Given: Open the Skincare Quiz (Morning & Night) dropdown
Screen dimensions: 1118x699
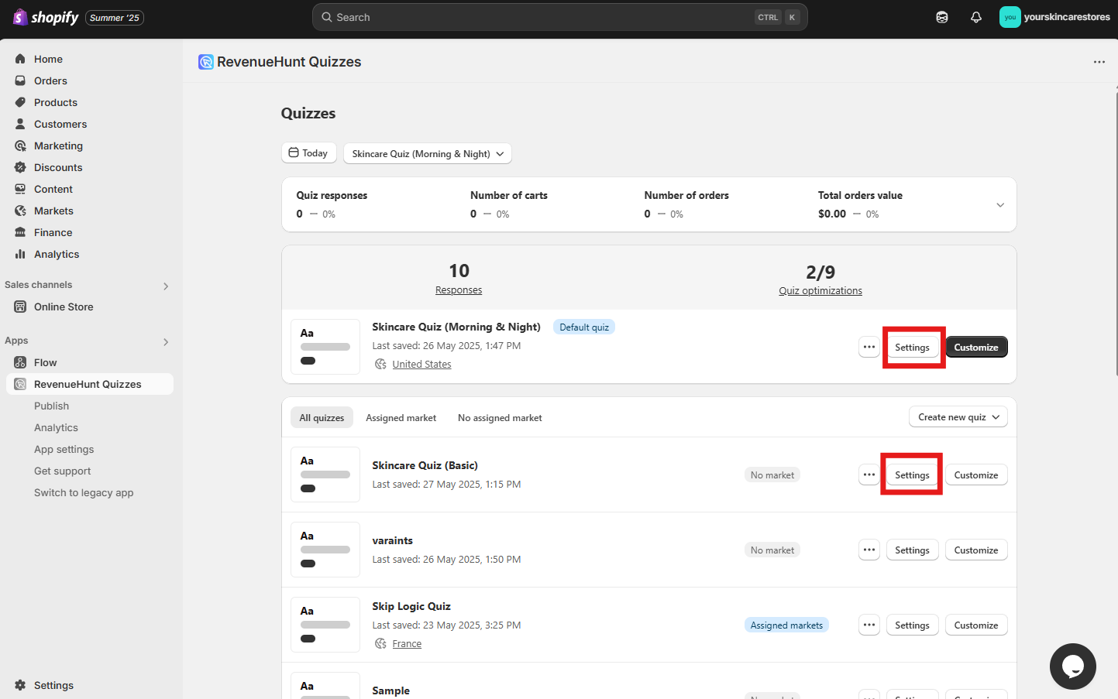Looking at the screenshot, I should [x=428, y=153].
